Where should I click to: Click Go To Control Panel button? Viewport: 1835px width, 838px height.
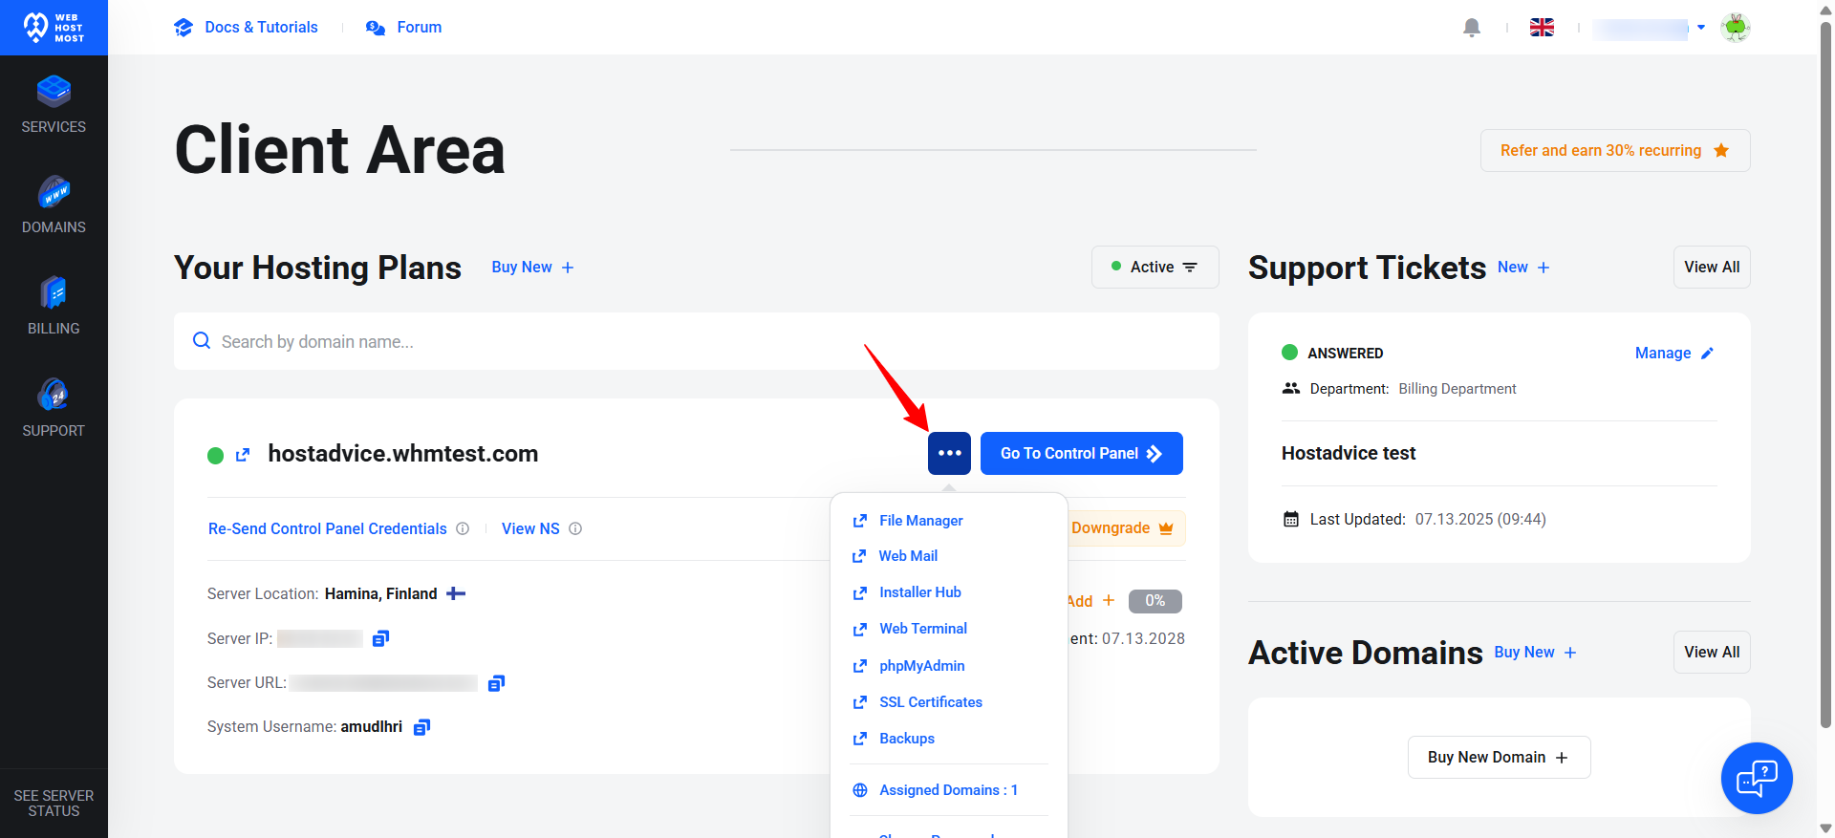pyautogui.click(x=1082, y=453)
